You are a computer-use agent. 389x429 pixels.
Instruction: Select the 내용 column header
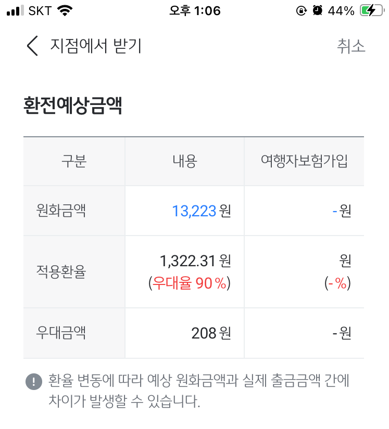pyautogui.click(x=185, y=161)
